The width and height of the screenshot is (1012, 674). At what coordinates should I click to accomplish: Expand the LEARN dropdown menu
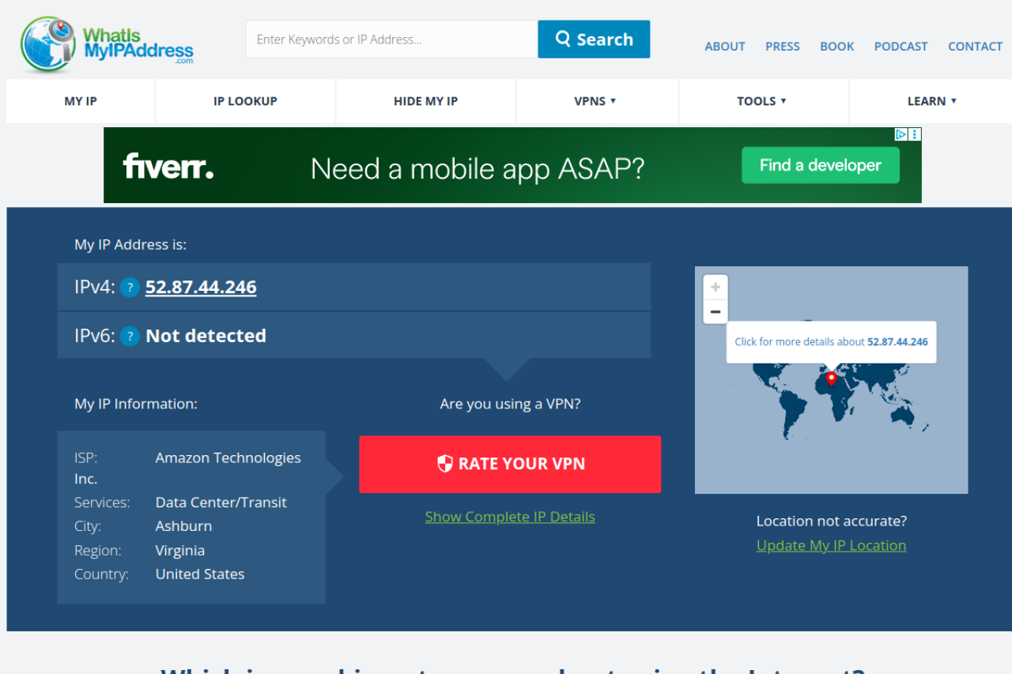(x=931, y=101)
